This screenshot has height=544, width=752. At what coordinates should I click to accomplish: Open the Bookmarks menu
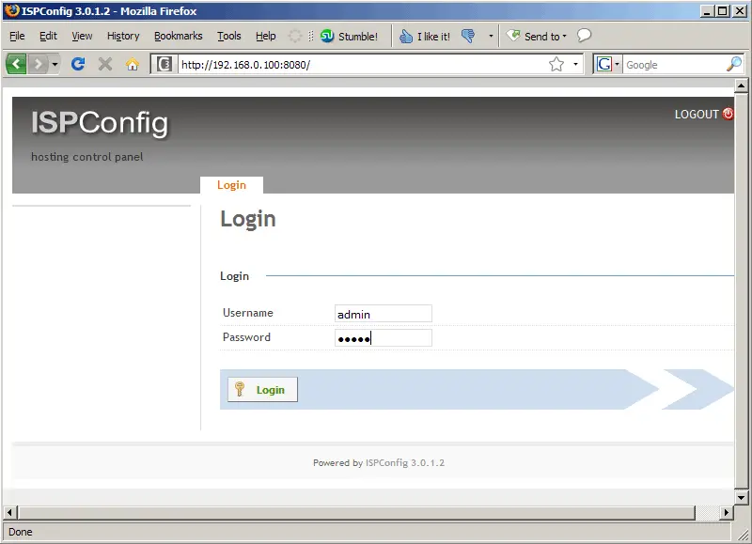point(179,36)
